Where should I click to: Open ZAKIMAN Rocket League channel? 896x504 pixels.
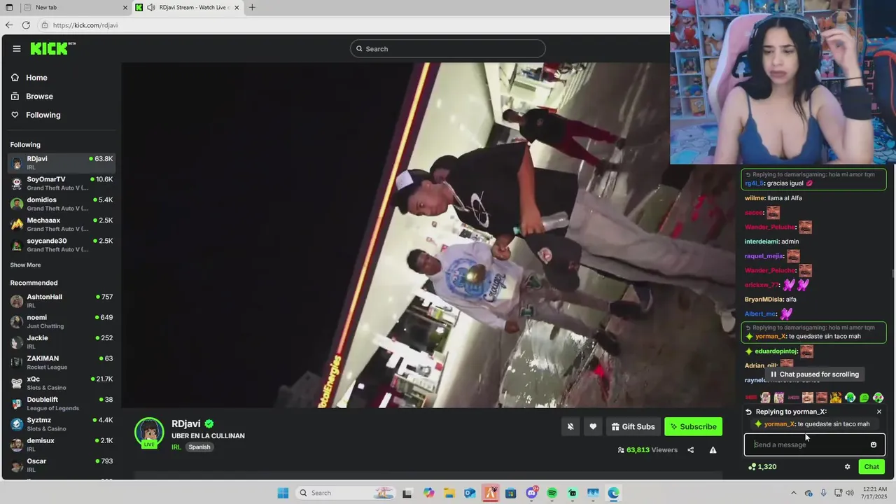click(62, 363)
